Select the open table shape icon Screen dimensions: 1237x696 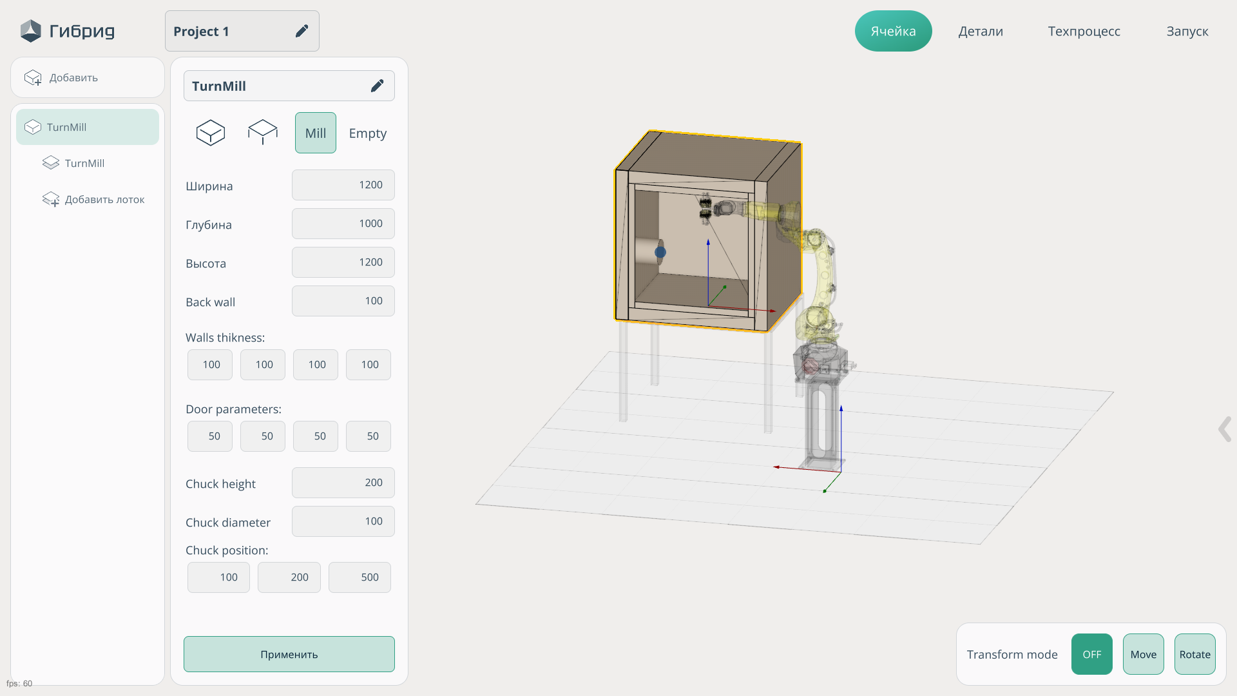[263, 132]
